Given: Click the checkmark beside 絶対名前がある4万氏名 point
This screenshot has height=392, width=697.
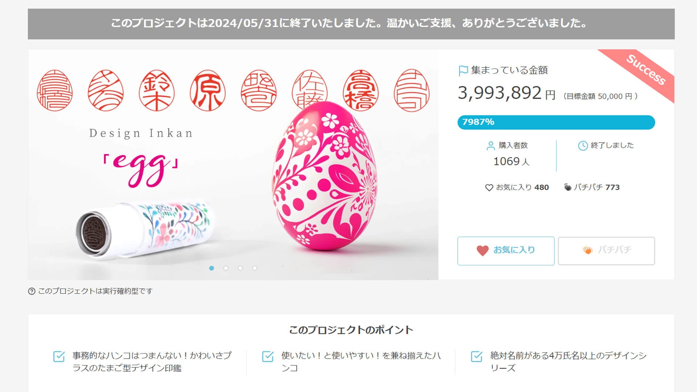Looking at the screenshot, I should pos(477,356).
